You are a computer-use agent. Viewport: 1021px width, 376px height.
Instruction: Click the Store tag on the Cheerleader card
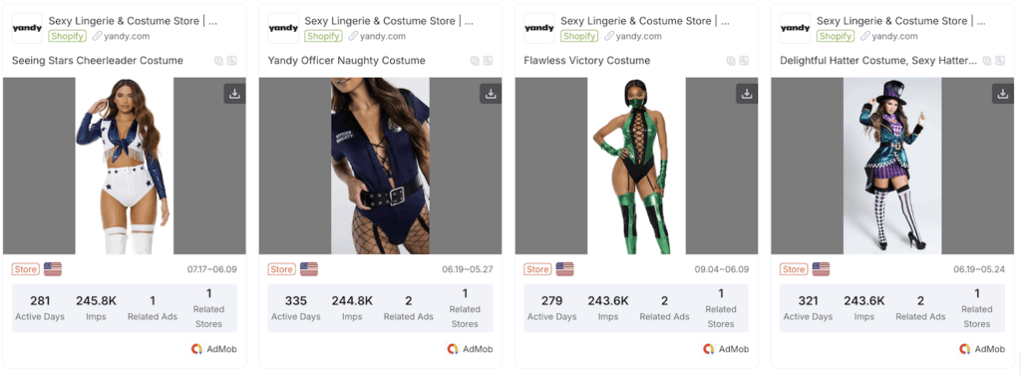pyautogui.click(x=25, y=269)
